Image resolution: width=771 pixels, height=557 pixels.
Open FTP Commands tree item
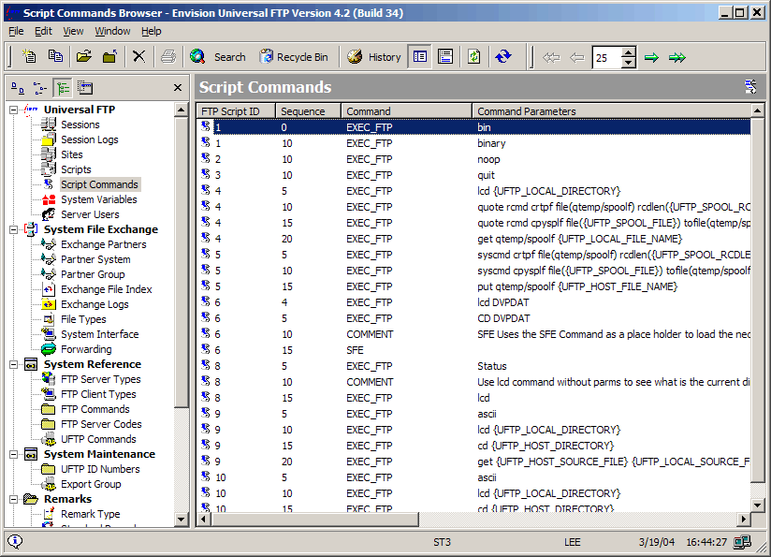[95, 409]
